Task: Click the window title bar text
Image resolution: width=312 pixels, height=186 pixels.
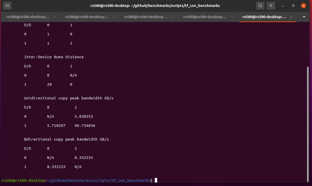Action: click(155, 6)
